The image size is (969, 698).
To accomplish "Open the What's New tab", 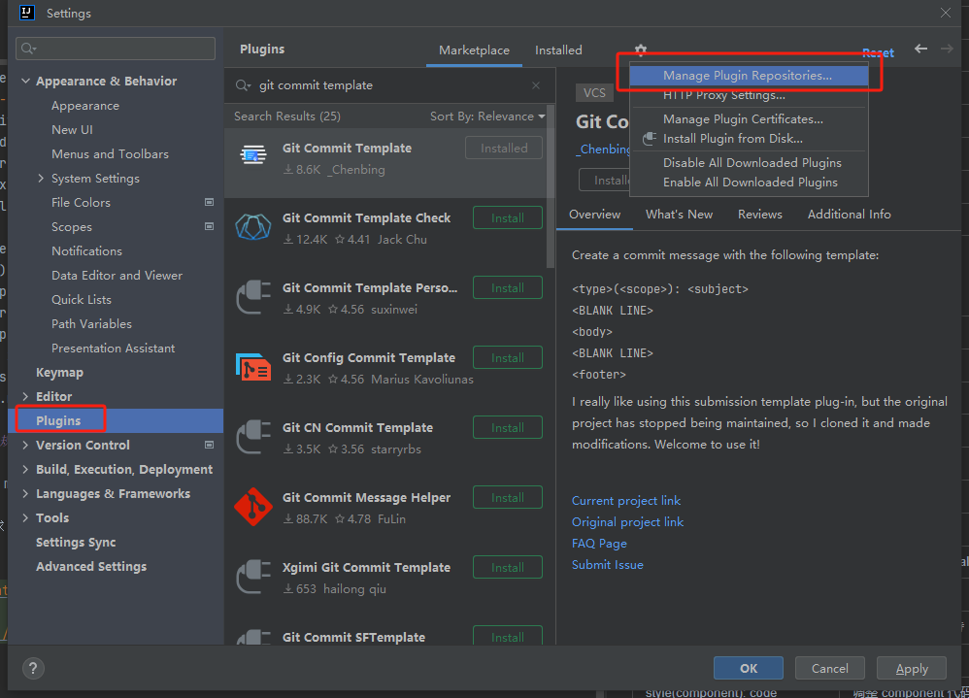I will click(x=679, y=215).
